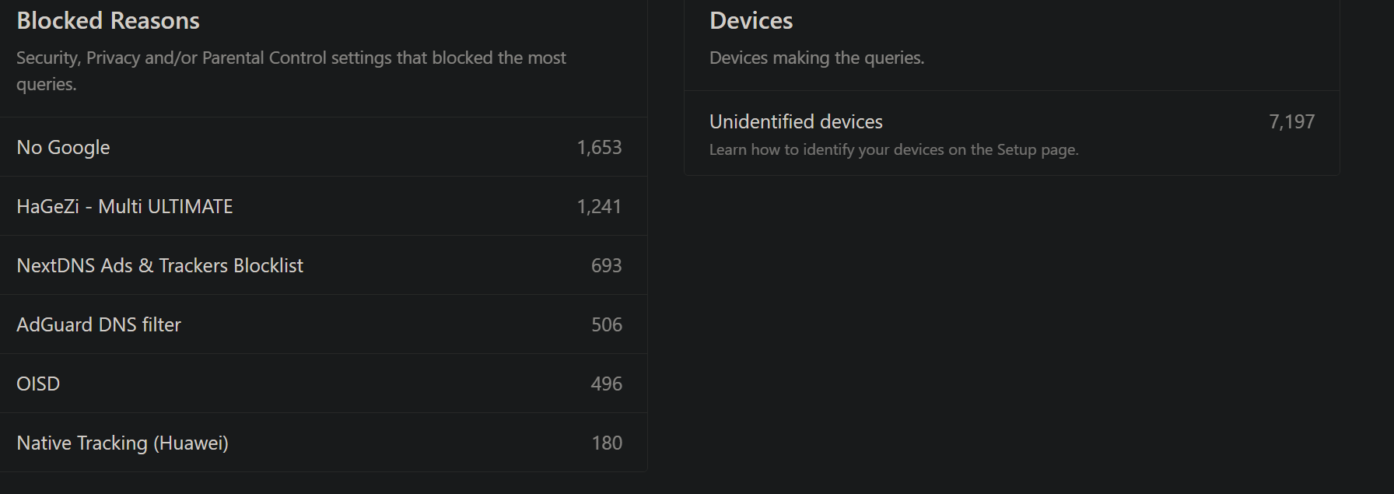The height and width of the screenshot is (494, 1394).
Task: Click the 180 count for Native Tracking
Action: tap(607, 443)
